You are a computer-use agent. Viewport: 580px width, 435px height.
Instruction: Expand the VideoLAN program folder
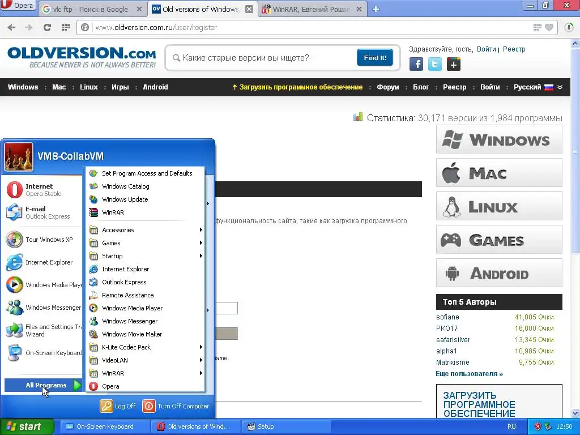click(146, 360)
